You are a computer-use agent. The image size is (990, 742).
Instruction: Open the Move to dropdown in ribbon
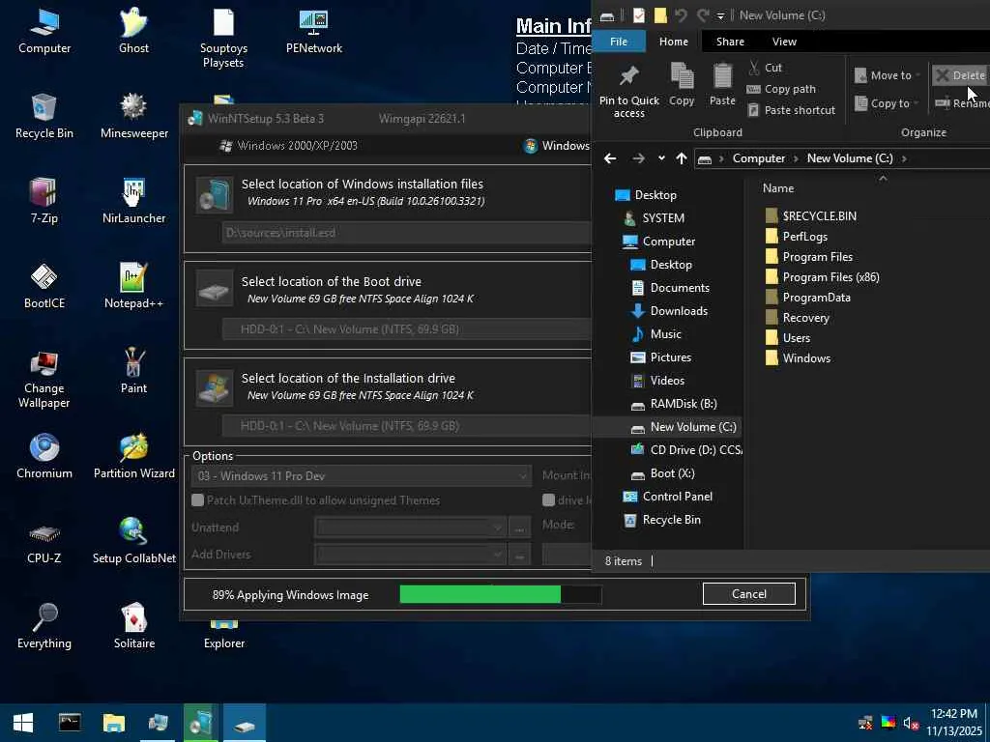tap(888, 75)
